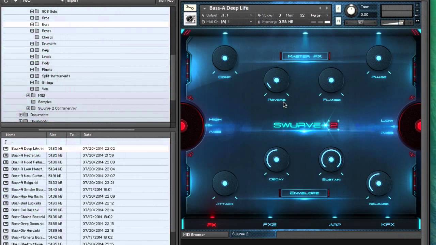Click the Sustain knob

coord(331,159)
